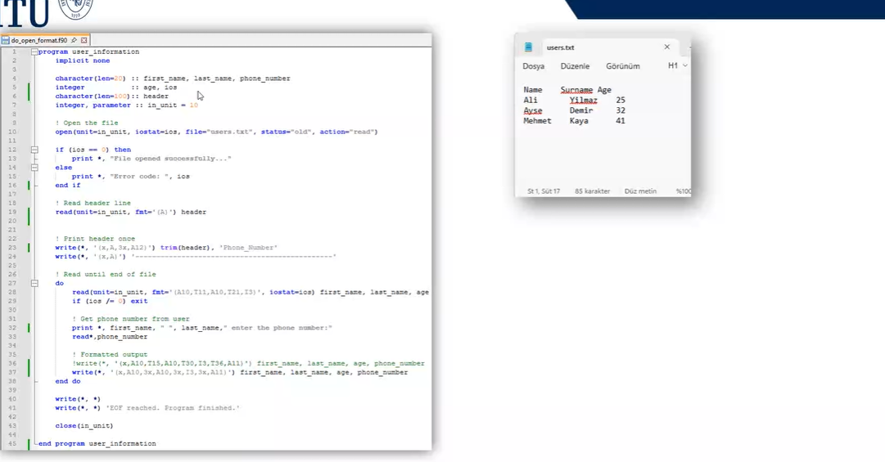Open the H1 heading dropdown in Notepad
The height and width of the screenshot is (462, 885).
pyautogui.click(x=677, y=65)
